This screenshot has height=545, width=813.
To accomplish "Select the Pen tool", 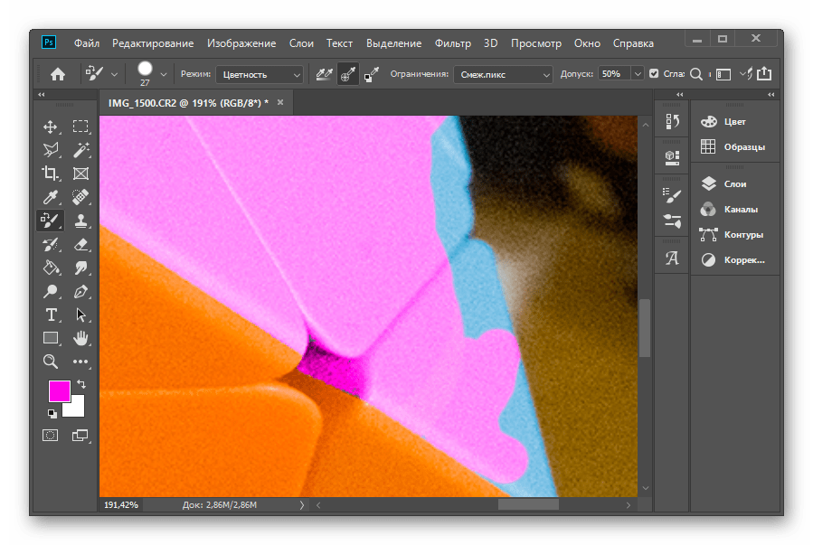I will click(80, 292).
